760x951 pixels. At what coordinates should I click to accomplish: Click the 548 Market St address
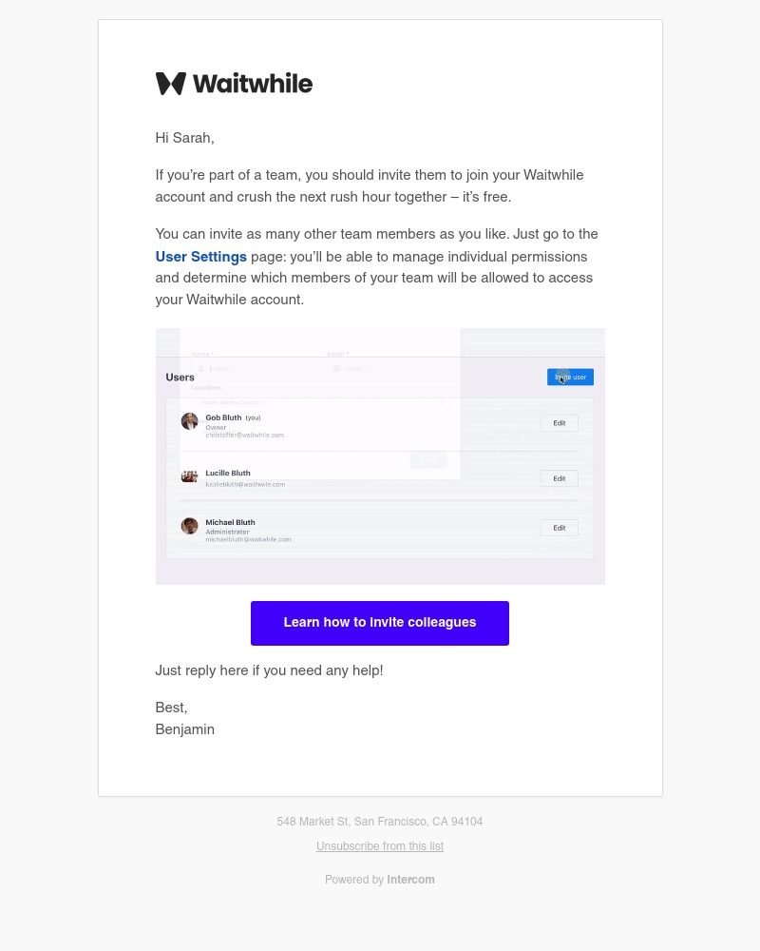point(380,822)
